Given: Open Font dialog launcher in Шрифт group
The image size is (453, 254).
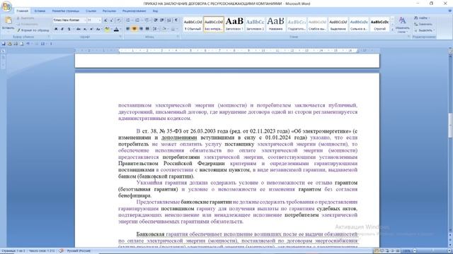Looking at the screenshot, I should pos(120,37).
